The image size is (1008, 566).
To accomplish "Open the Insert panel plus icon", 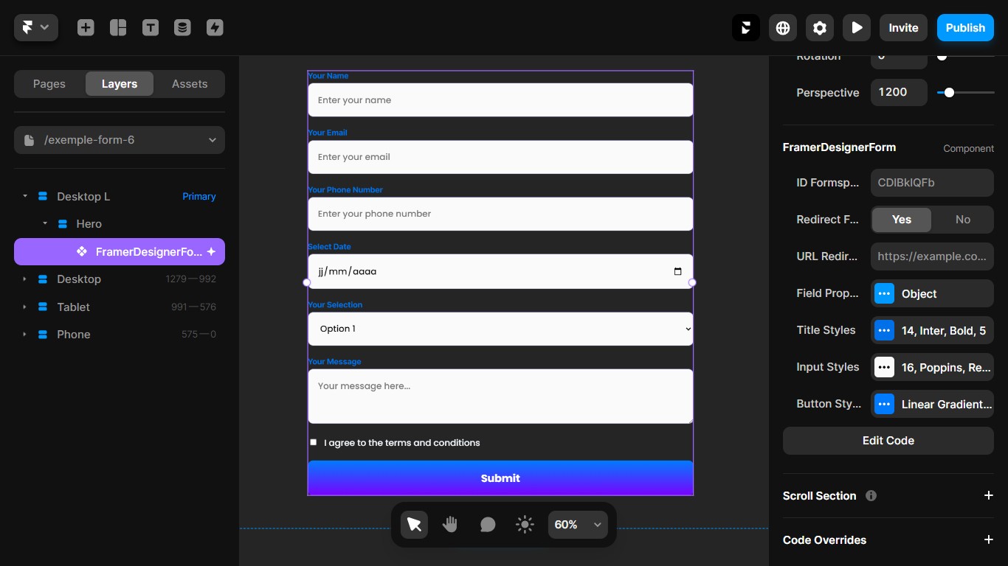I will [86, 27].
